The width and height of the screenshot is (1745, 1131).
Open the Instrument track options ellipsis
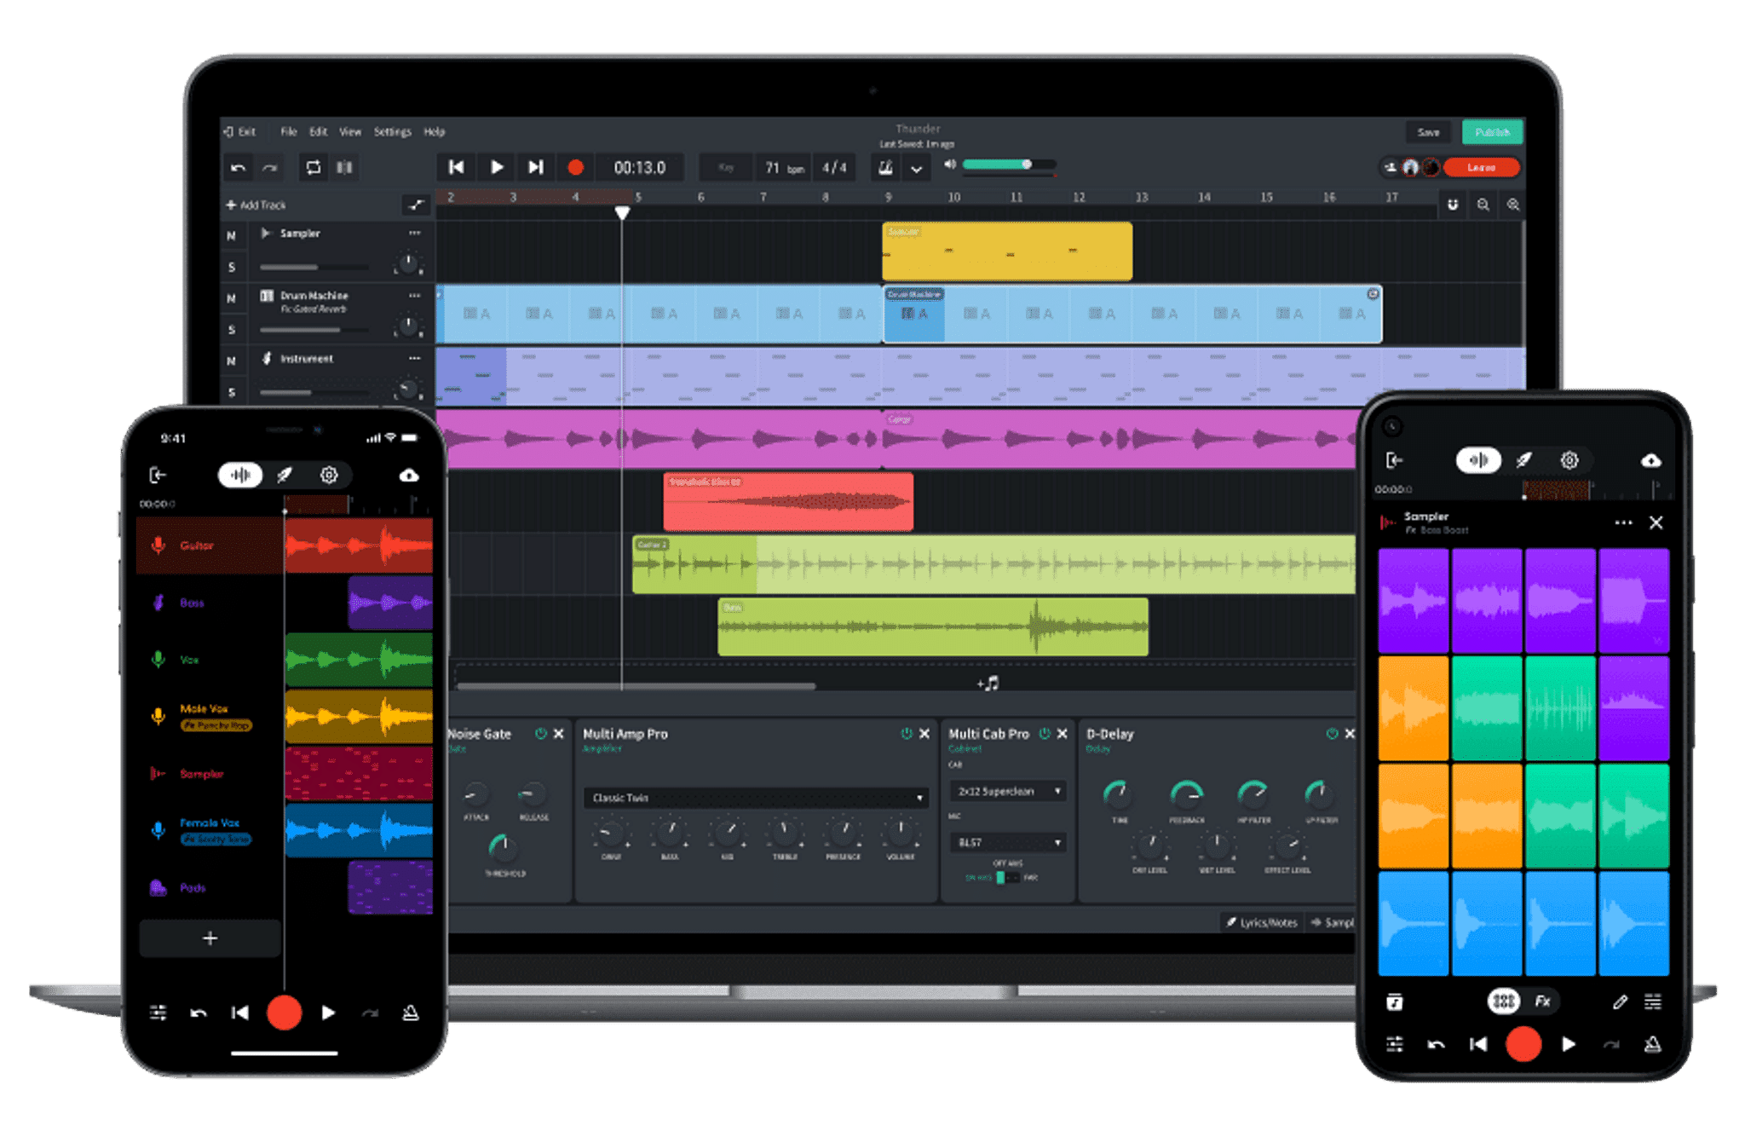[x=414, y=358]
